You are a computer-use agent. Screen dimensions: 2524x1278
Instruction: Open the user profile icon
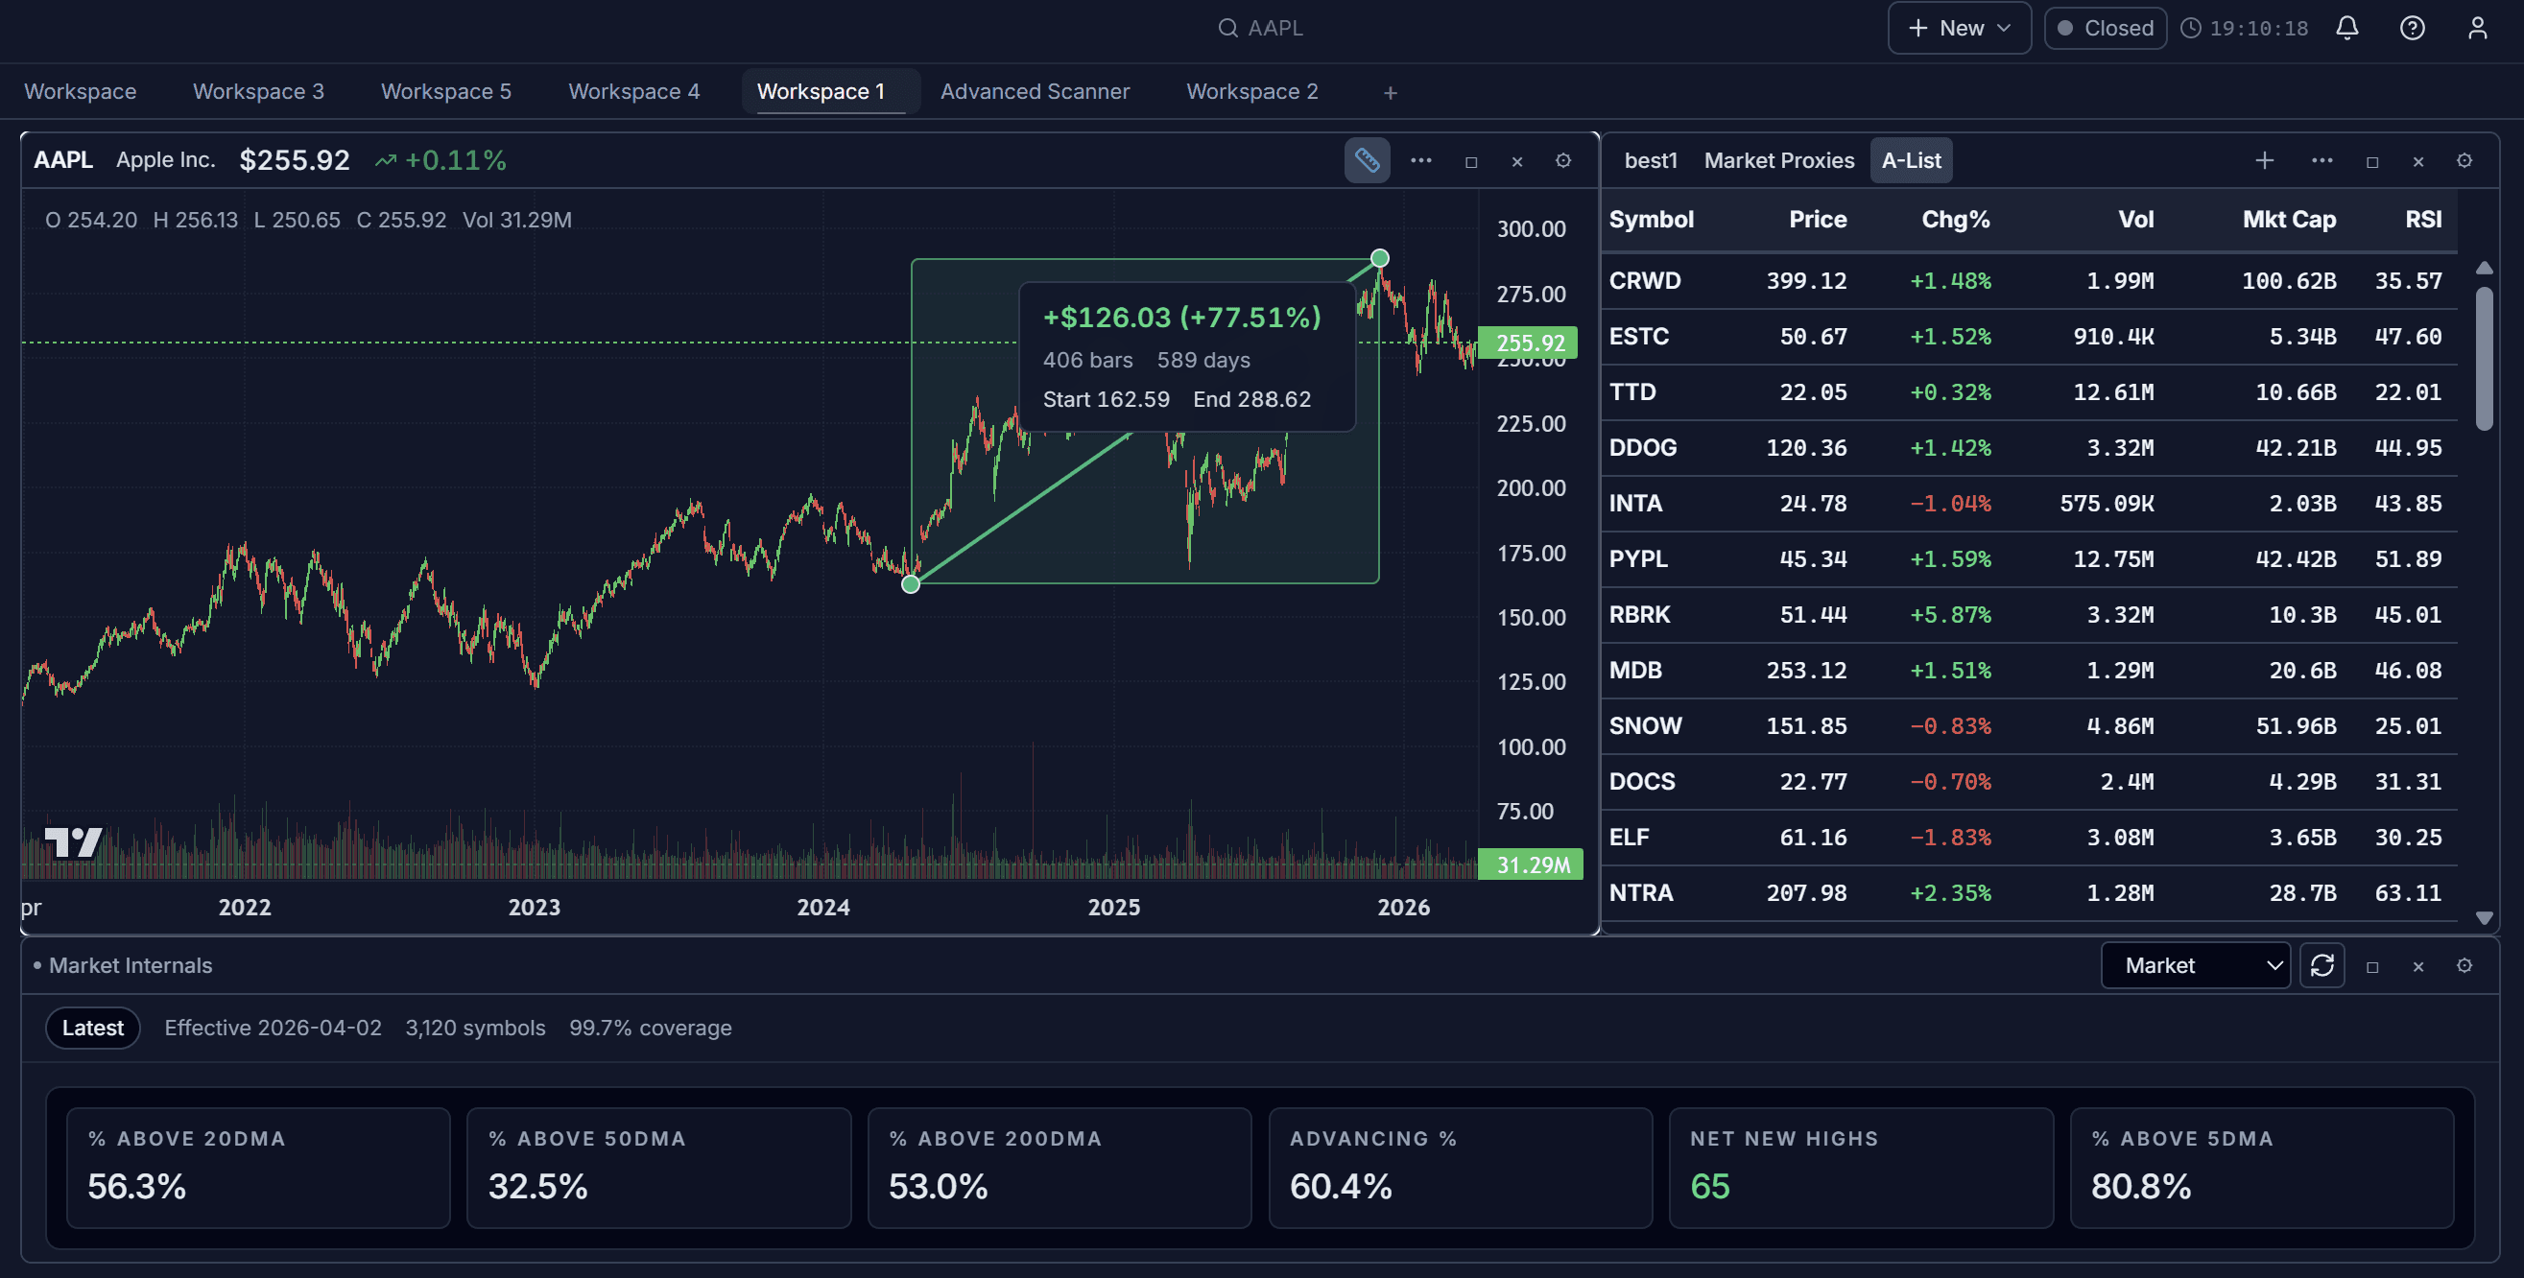click(2477, 28)
